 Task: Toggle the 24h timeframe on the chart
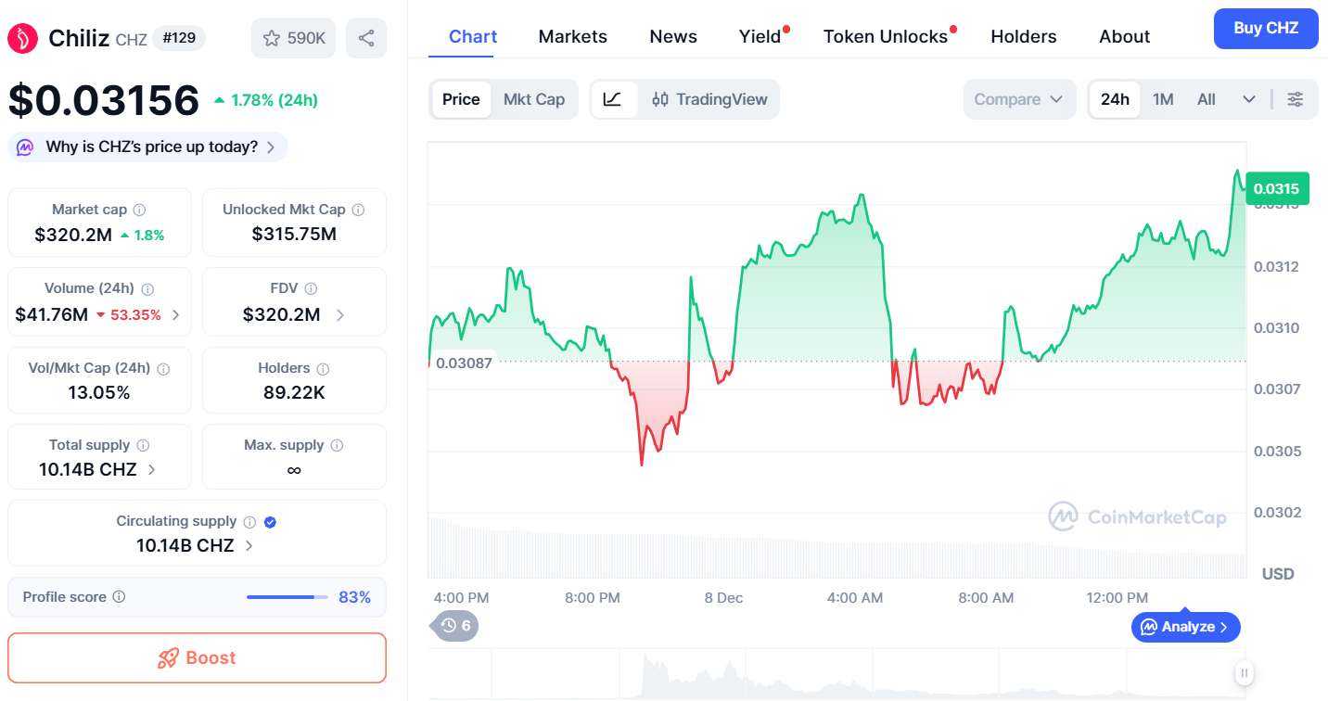pyautogui.click(x=1115, y=98)
